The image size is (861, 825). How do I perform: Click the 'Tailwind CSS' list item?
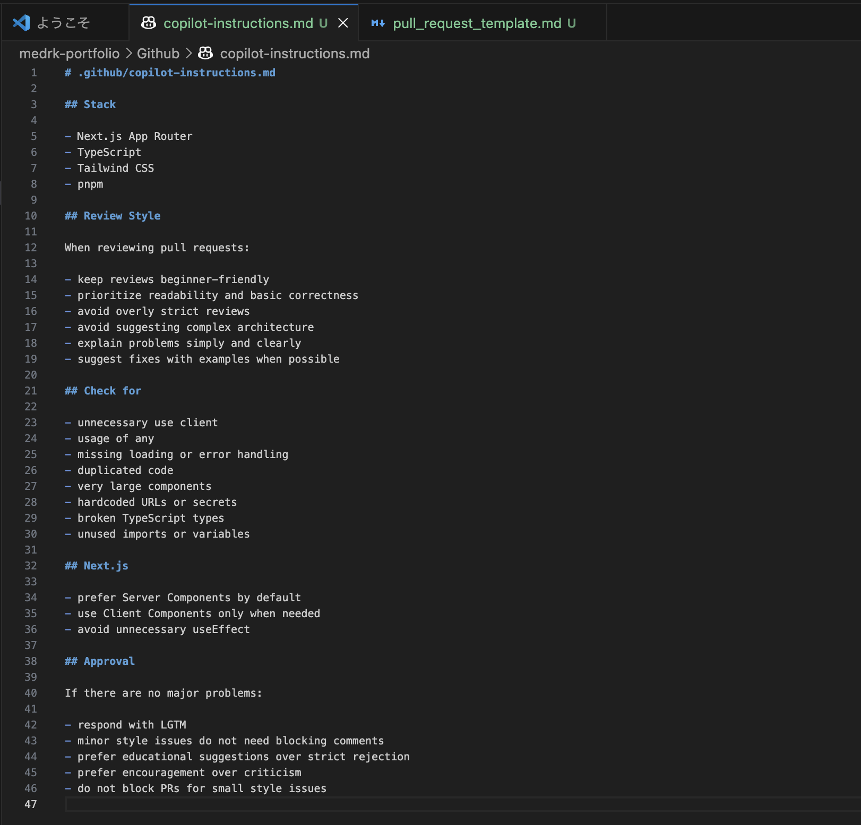115,168
